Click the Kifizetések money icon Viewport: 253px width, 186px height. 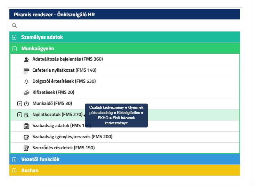(x=26, y=92)
